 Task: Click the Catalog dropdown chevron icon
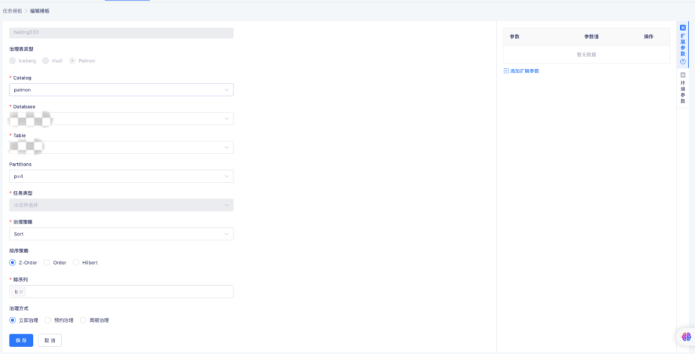(x=227, y=90)
